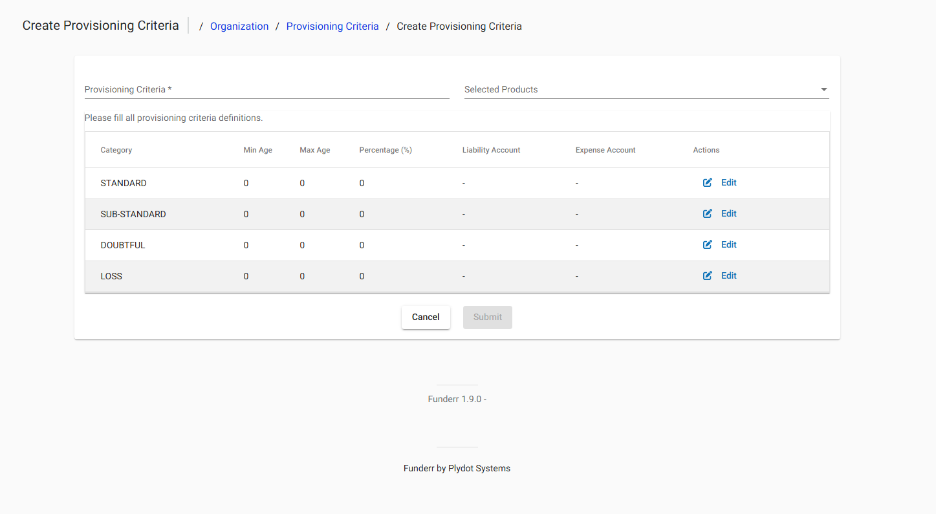Click Create Provisioning Criteria in the breadcrumb
The image size is (936, 514).
(x=459, y=26)
